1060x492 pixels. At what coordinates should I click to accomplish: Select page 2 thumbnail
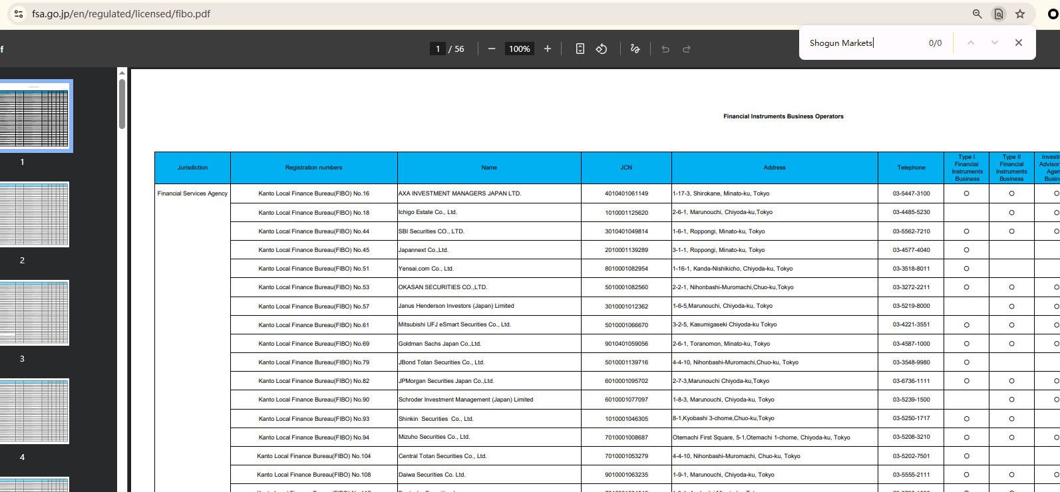coord(33,214)
